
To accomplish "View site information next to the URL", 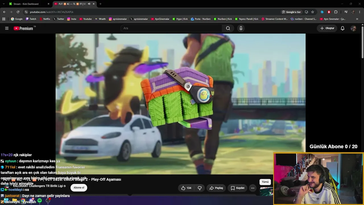I will tap(26, 12).
